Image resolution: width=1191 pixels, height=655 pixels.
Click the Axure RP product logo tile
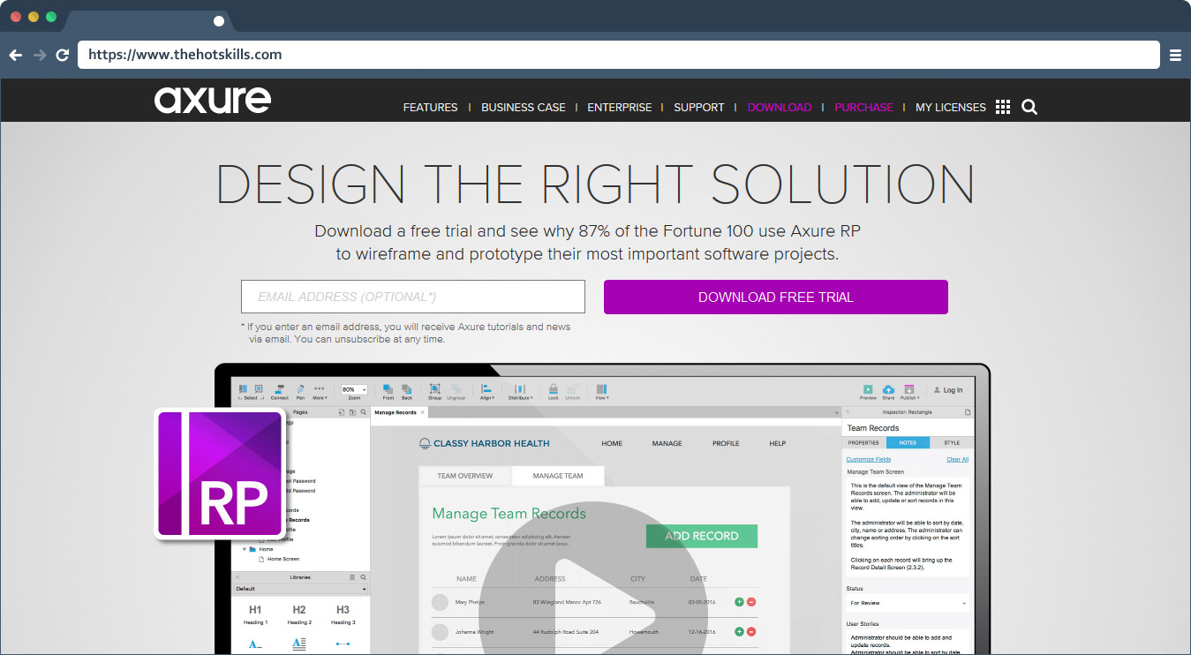tap(222, 472)
